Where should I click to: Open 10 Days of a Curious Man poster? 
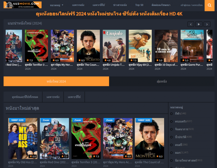tap(166, 46)
